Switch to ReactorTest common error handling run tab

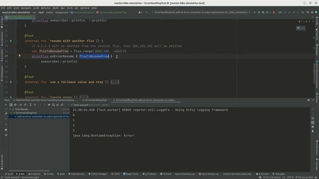46,100
